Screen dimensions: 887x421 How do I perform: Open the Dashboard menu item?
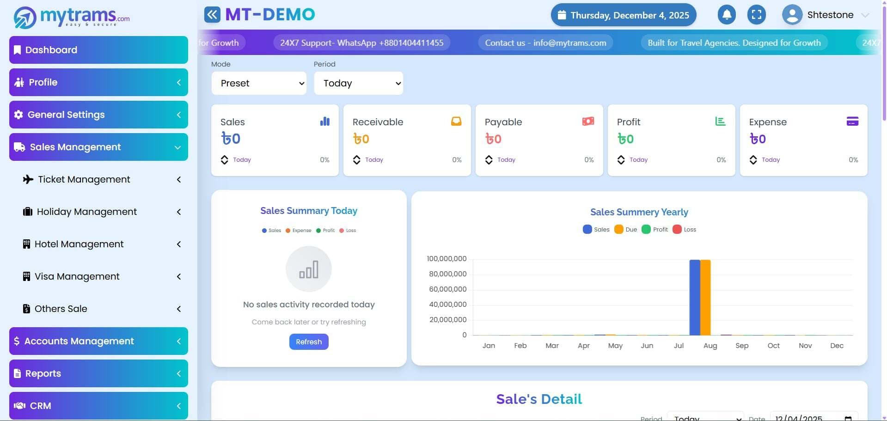98,50
